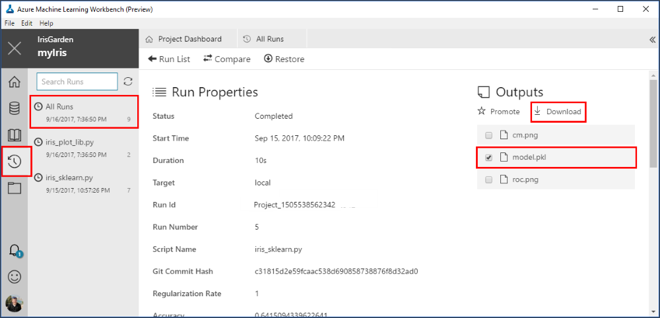The height and width of the screenshot is (318, 660).
Task: Go back to Run List
Action: (169, 59)
